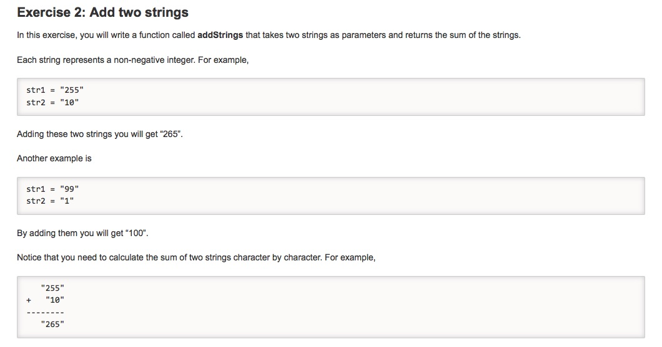Image resolution: width=662 pixels, height=347 pixels.
Task: Click the "265" result in code block
Action: [x=53, y=324]
